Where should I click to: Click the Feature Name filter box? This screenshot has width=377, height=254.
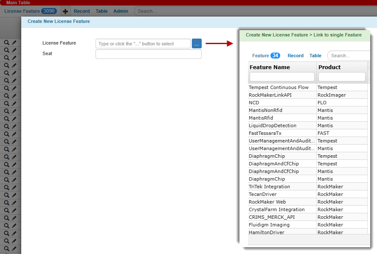click(x=282, y=77)
